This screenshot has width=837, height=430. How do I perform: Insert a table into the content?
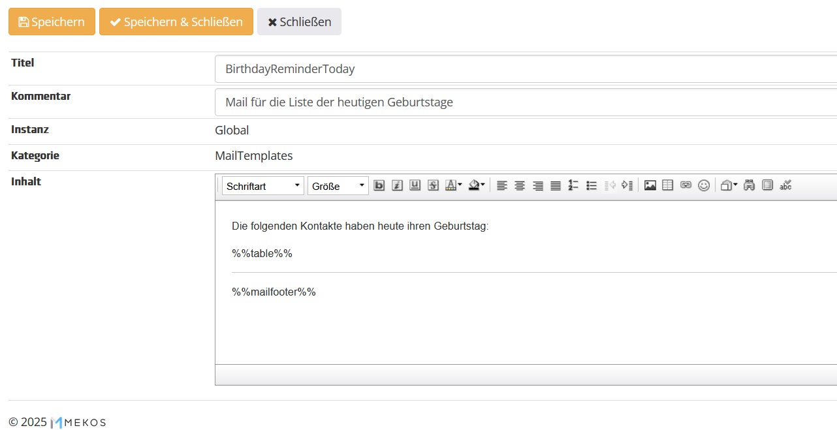point(667,185)
